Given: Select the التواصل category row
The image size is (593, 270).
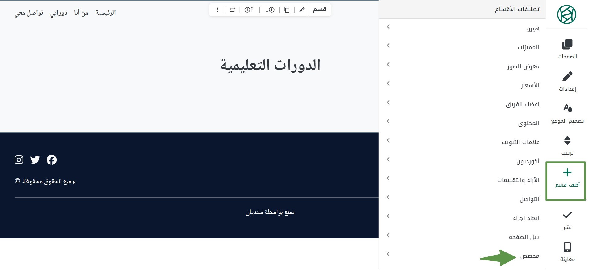Looking at the screenshot, I should (x=462, y=199).
